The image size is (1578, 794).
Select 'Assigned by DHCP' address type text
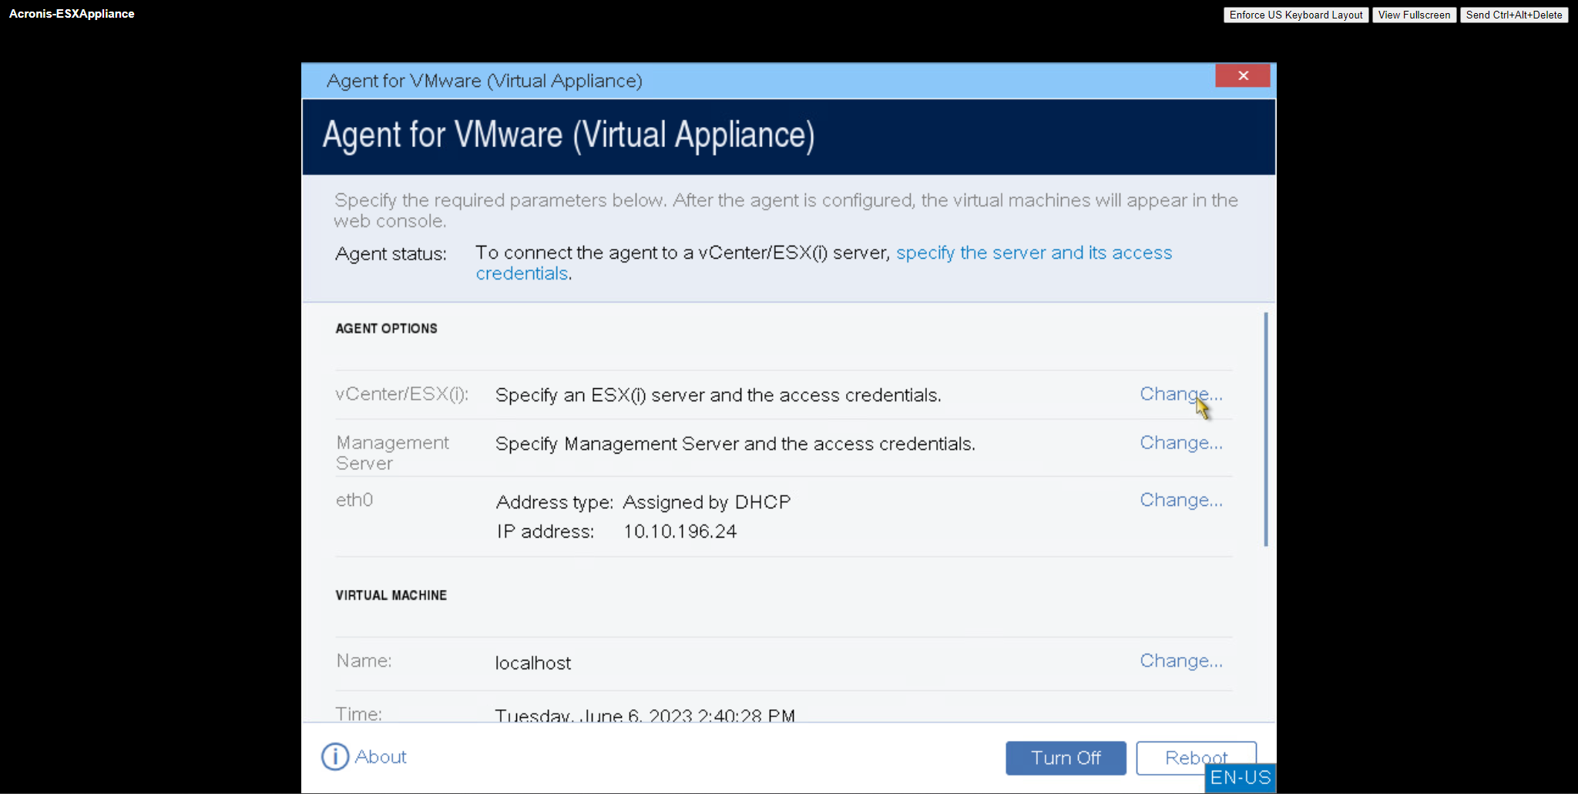[707, 502]
